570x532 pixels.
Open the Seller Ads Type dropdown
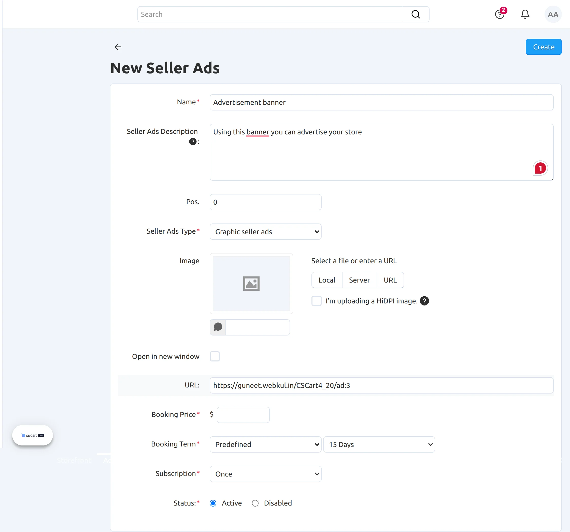click(265, 231)
